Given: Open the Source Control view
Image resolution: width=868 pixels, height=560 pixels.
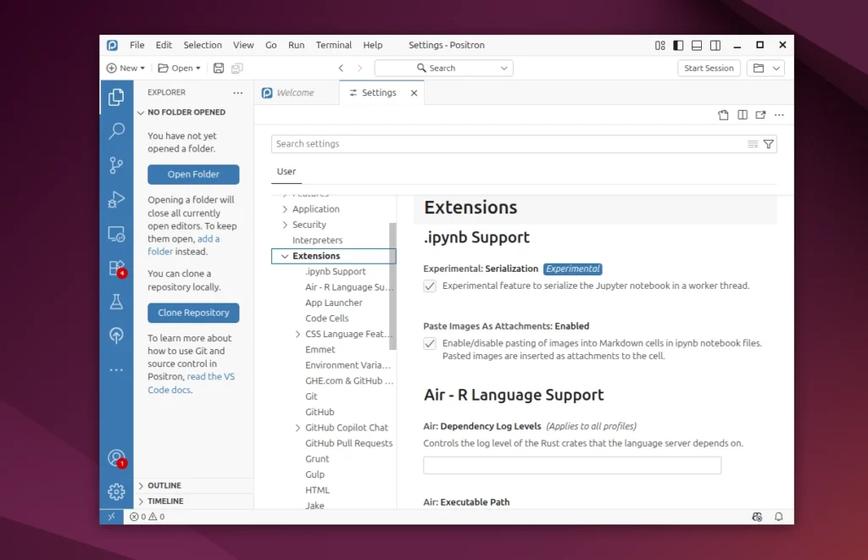Looking at the screenshot, I should point(117,165).
